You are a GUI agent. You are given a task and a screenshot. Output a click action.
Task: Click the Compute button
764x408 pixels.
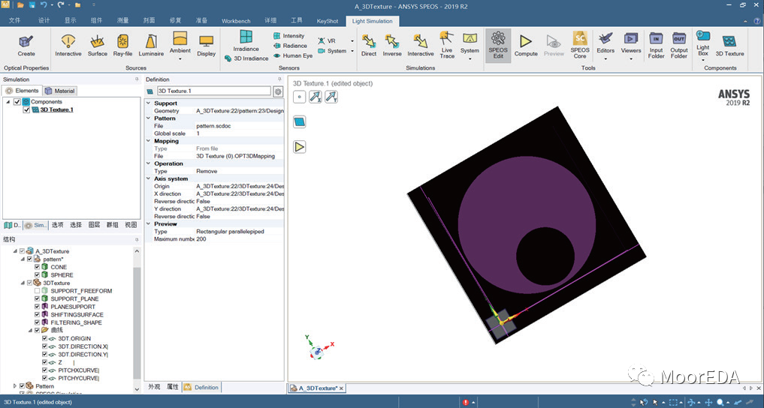point(526,46)
